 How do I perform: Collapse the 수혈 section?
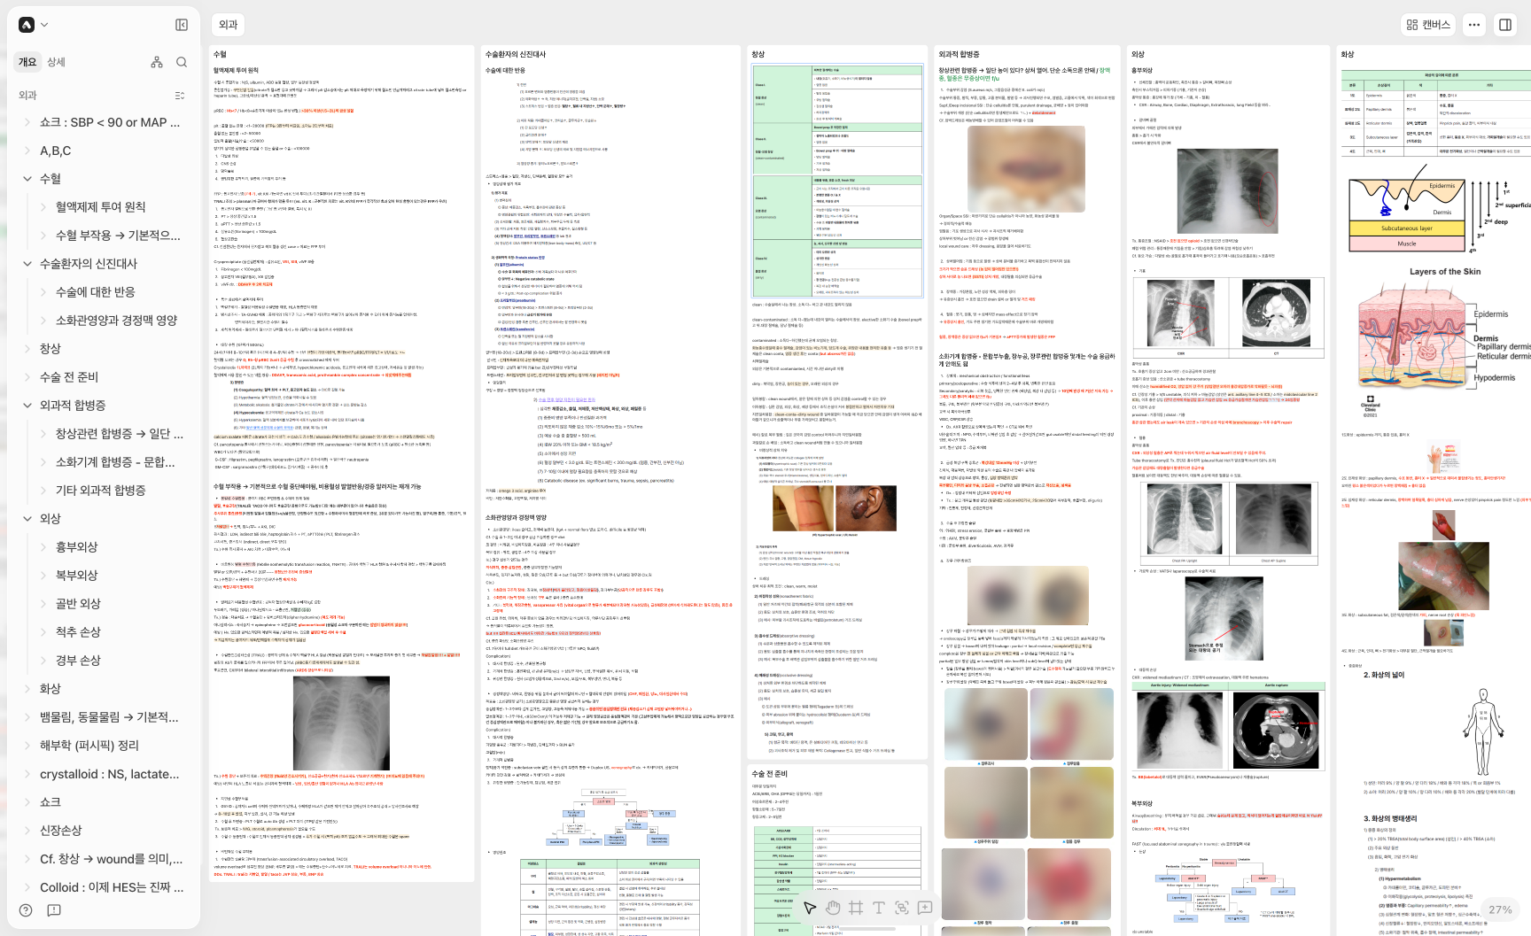(x=27, y=179)
